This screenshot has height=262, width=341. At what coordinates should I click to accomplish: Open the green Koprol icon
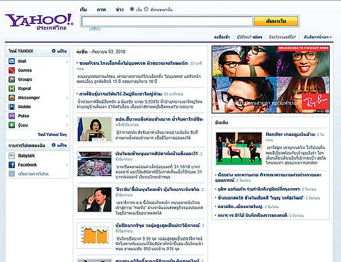(x=11, y=89)
